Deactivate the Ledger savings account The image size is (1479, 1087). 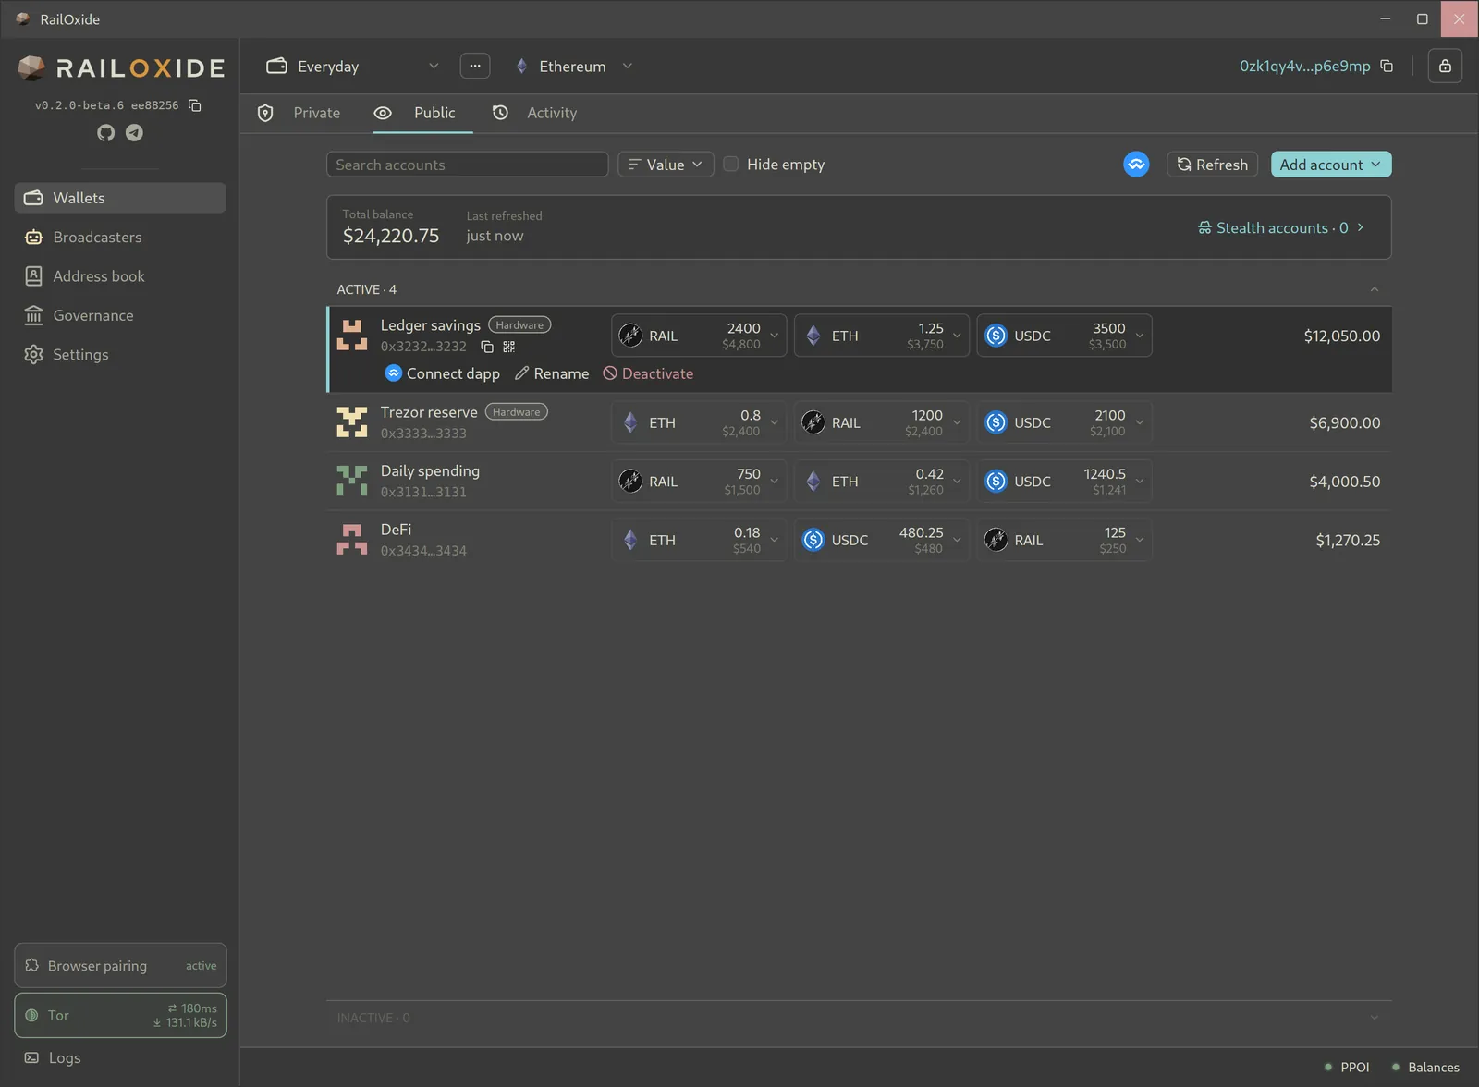tap(648, 373)
